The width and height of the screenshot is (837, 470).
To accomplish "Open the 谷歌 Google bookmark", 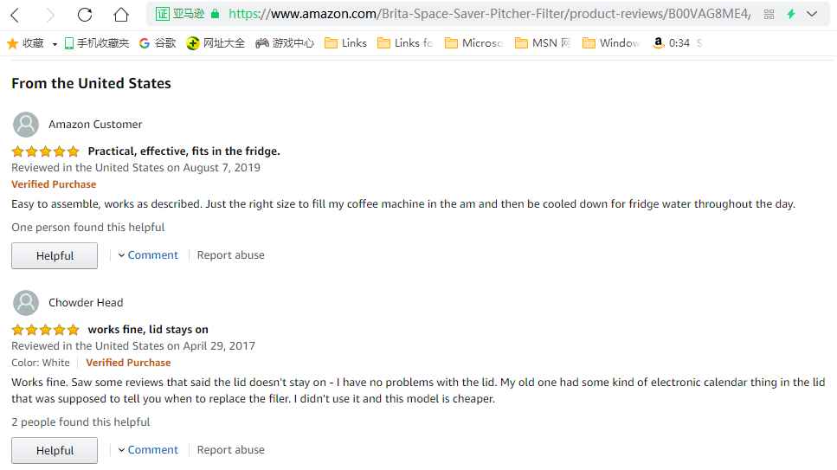I will 158,43.
